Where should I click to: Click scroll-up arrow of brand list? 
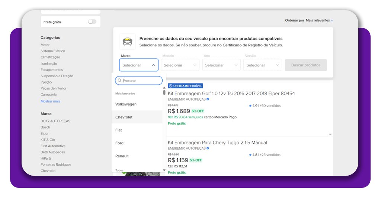tap(164, 88)
